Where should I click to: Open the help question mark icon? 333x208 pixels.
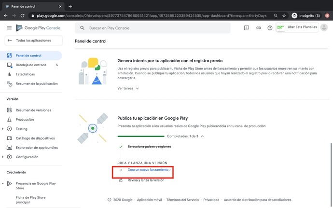270,28
